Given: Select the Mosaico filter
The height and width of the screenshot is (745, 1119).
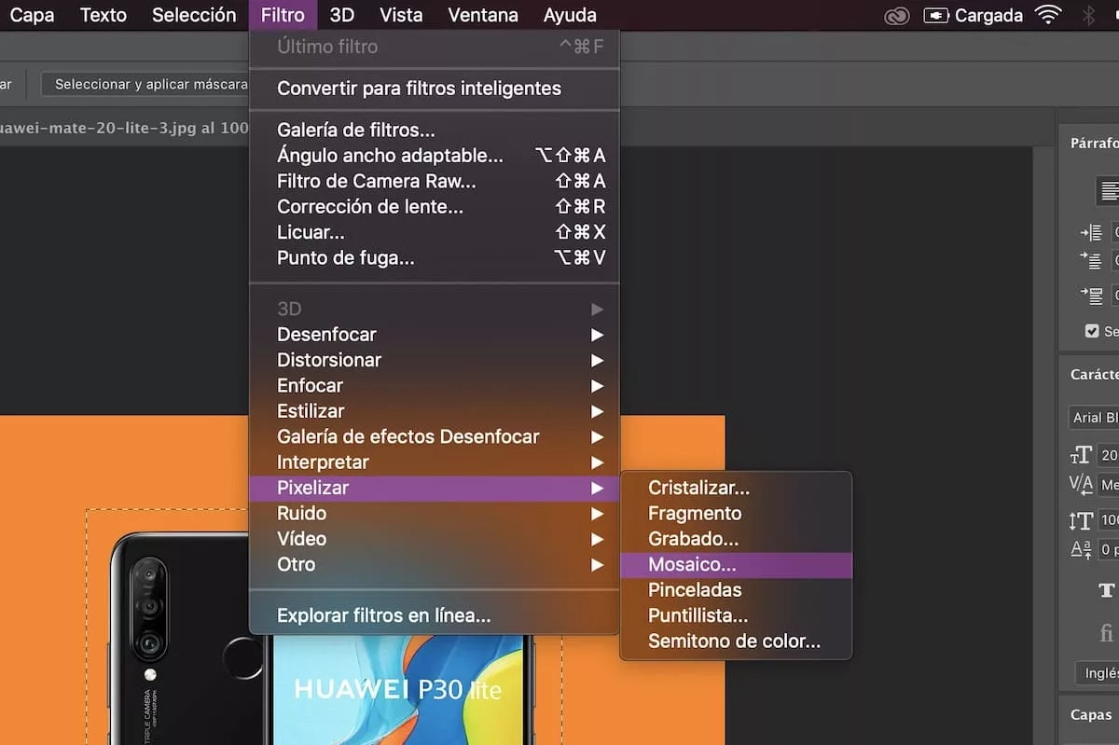Looking at the screenshot, I should [736, 564].
